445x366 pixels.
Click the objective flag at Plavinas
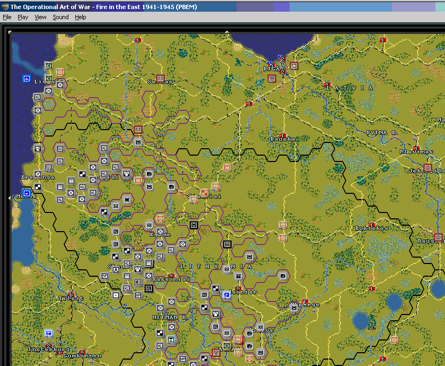[x=416, y=148]
